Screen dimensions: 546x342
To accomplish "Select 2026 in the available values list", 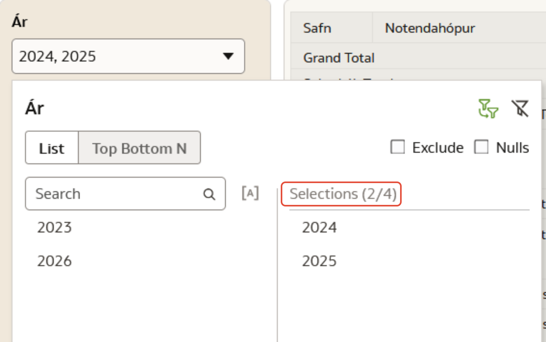I will 55,261.
